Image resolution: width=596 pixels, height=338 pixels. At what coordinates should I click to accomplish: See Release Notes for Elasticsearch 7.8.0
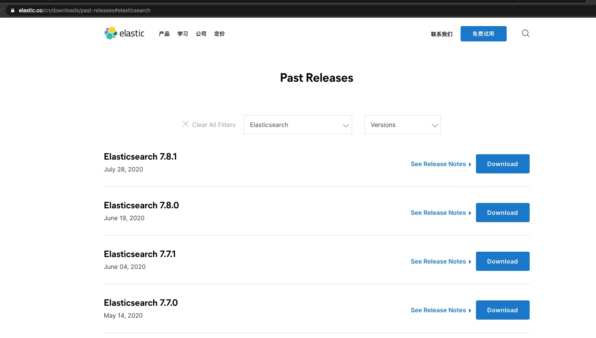coord(438,213)
